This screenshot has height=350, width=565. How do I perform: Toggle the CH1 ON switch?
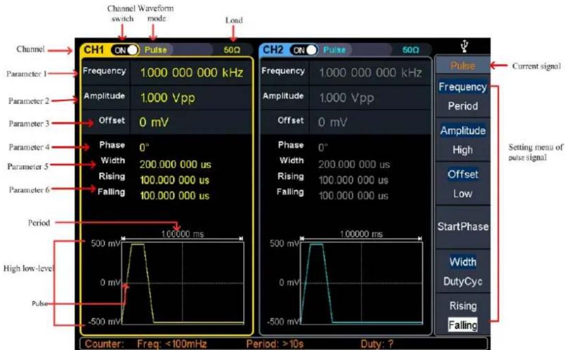[x=125, y=50]
